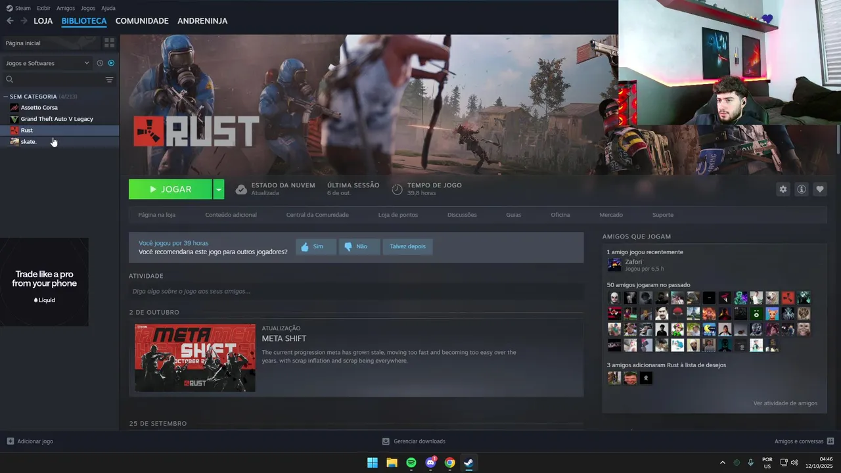This screenshot has width=841, height=473.
Task: Open Página na loja link
Action: pyautogui.click(x=157, y=215)
